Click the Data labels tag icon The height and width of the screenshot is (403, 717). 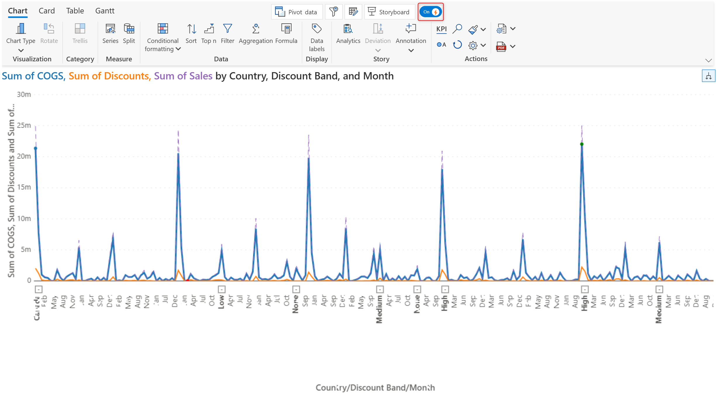317,29
